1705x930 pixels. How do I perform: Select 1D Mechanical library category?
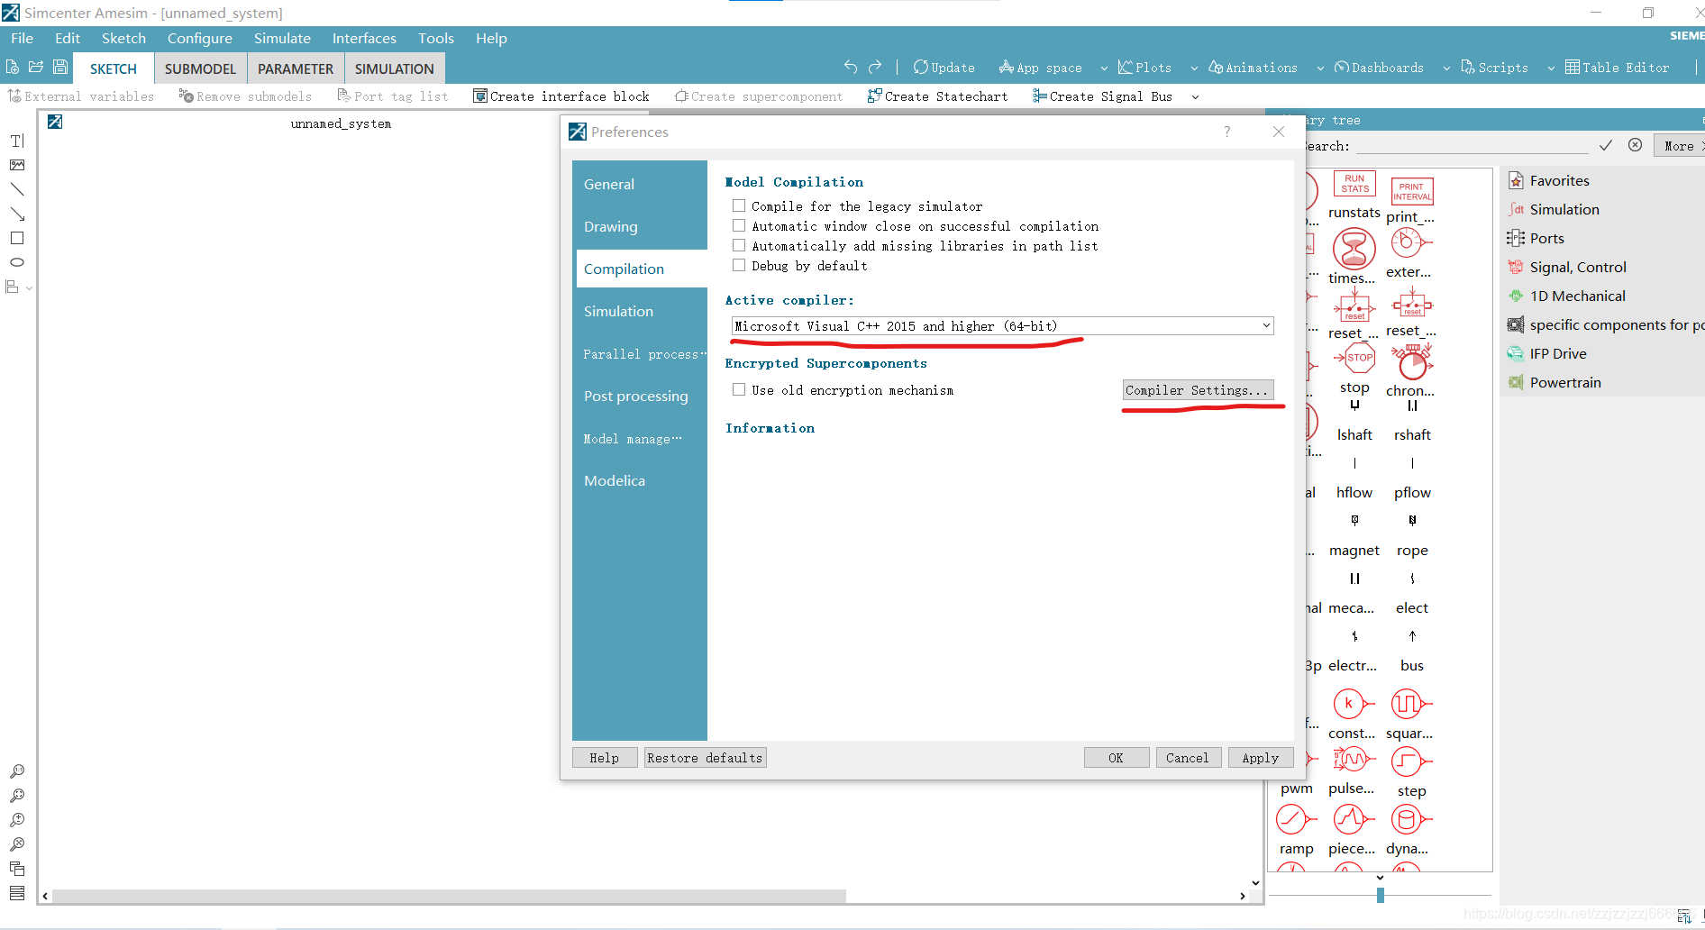click(1577, 296)
